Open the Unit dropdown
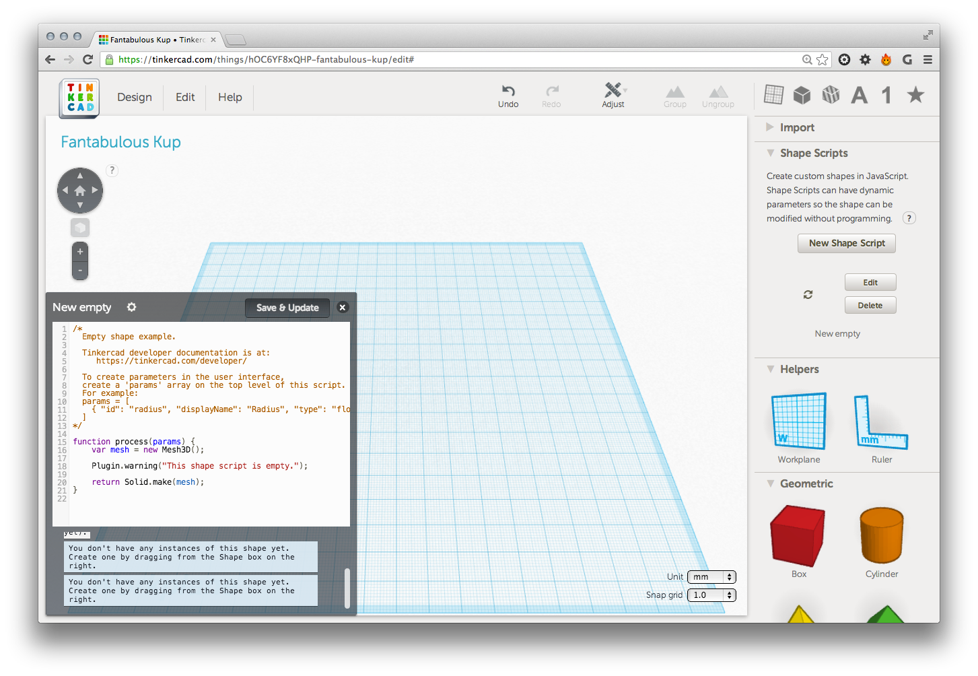Screen dimensions: 978x676 [x=711, y=577]
